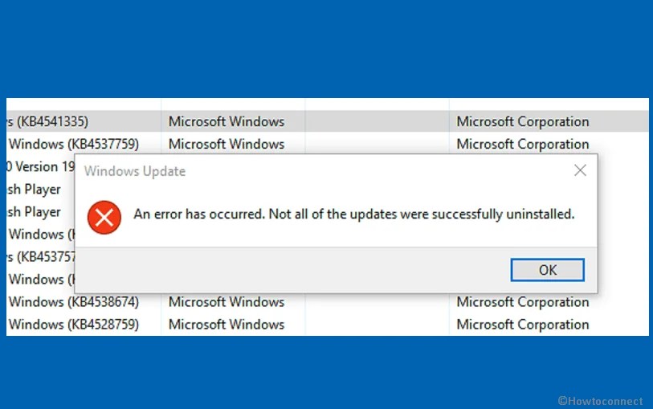Click Microsoft Windows in the KB4538674 row
Image resolution: width=653 pixels, height=409 pixels.
(226, 302)
